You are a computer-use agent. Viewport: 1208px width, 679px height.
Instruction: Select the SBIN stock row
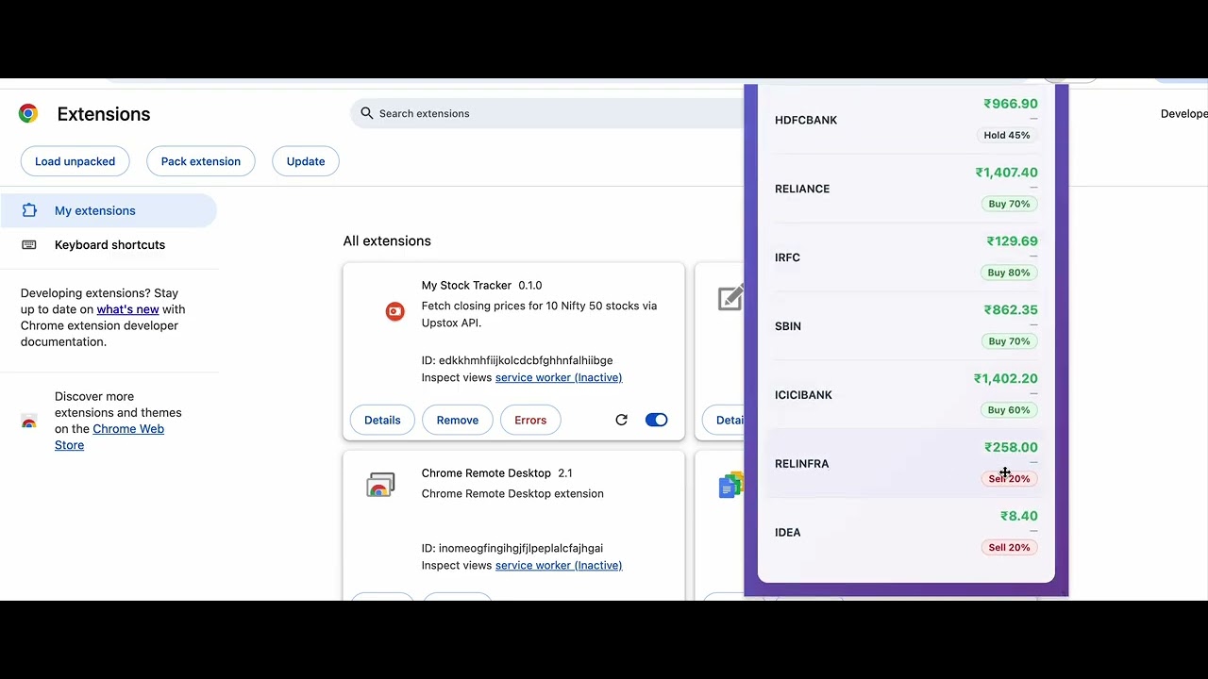[x=906, y=326]
